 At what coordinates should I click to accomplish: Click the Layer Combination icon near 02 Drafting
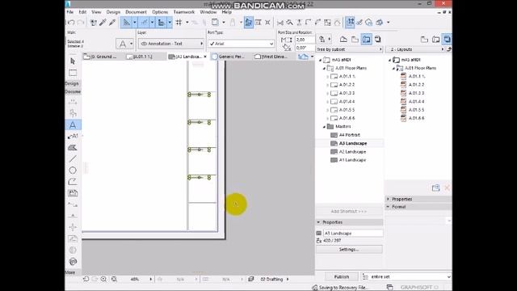coord(251,279)
